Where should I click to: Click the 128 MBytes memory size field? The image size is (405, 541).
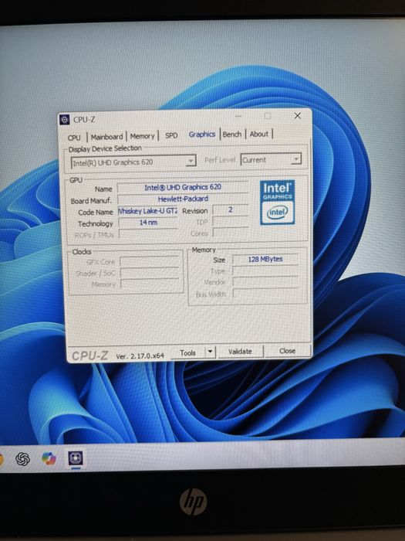[265, 259]
